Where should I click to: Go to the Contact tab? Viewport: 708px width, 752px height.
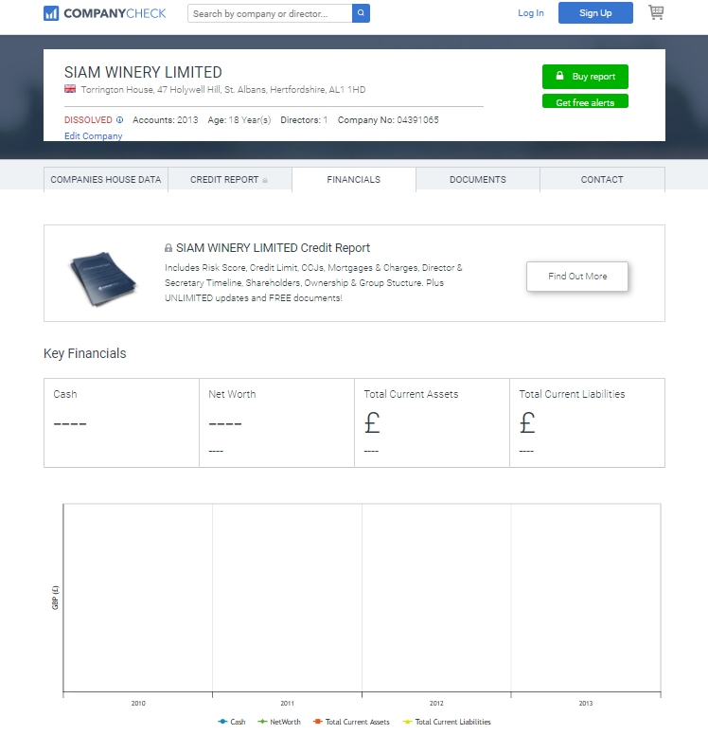click(602, 179)
